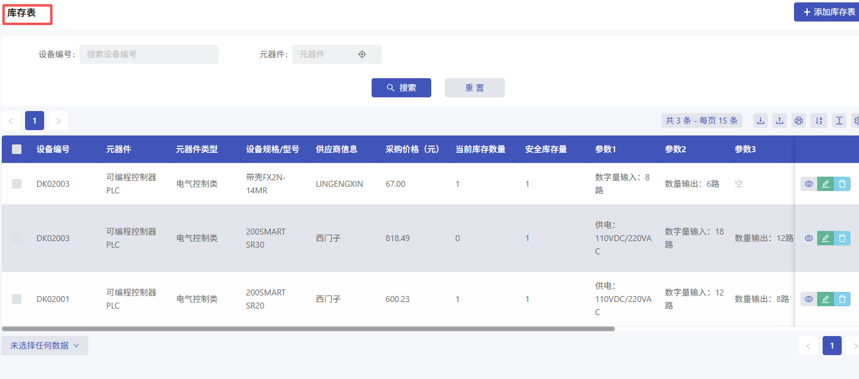Click the 搜索设备编号 input field
Viewport: 859px width, 379px height.
coord(149,54)
